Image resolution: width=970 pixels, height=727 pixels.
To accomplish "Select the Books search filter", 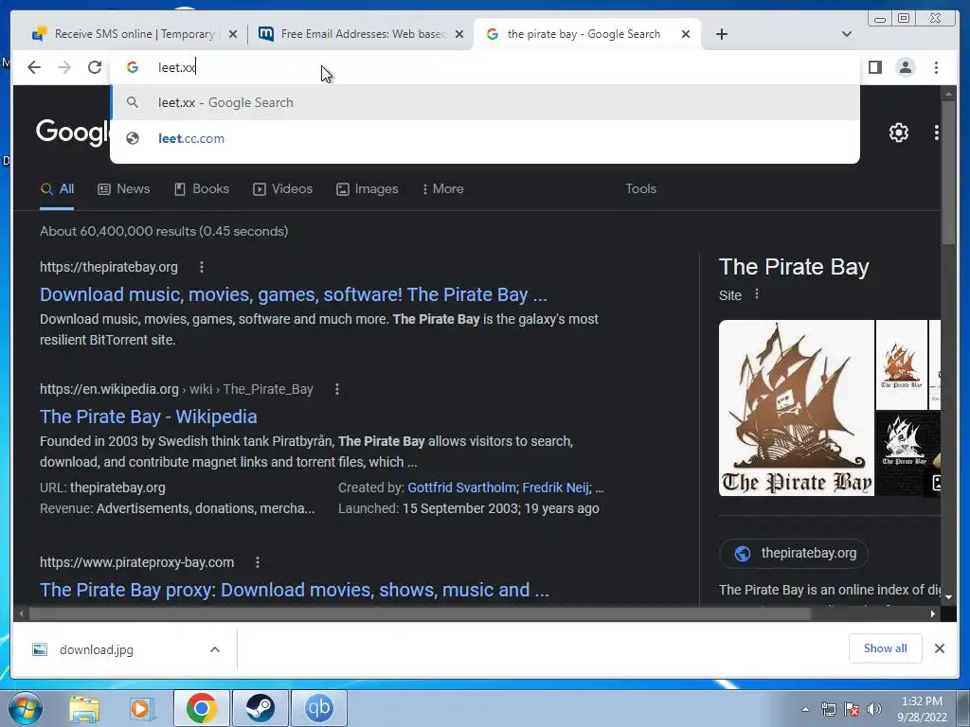I will (x=202, y=189).
